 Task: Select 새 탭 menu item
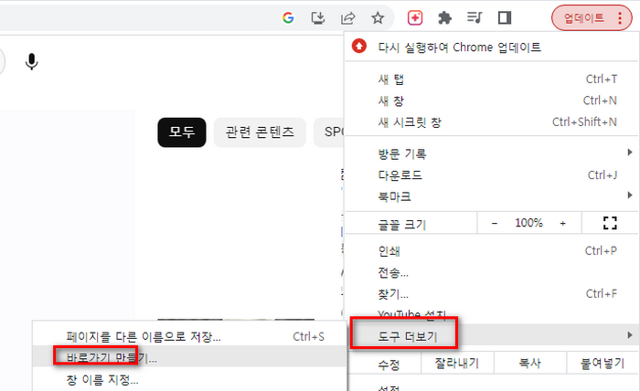click(x=492, y=79)
